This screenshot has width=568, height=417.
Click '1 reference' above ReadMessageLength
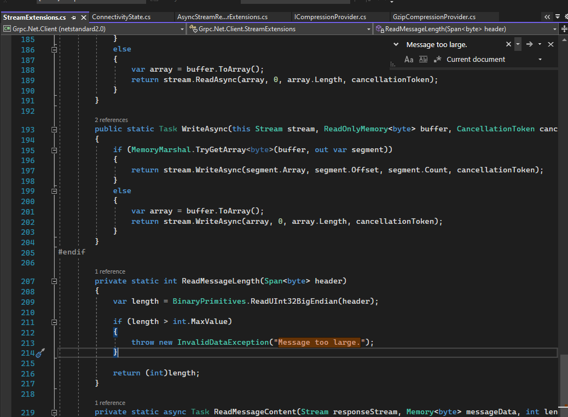(x=109, y=271)
